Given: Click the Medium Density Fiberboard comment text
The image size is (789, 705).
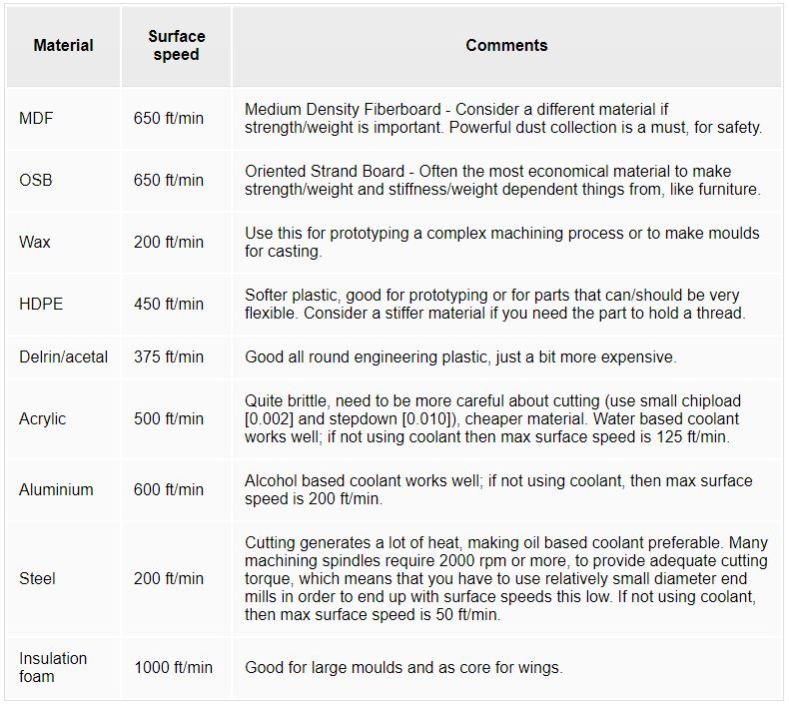Looking at the screenshot, I should (503, 119).
